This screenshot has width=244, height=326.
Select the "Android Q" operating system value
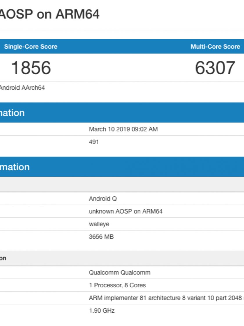(103, 199)
